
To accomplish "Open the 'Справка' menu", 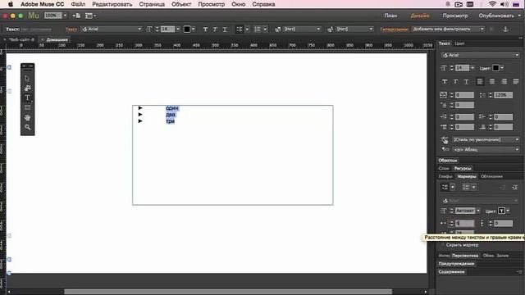I will pyautogui.click(x=263, y=4).
